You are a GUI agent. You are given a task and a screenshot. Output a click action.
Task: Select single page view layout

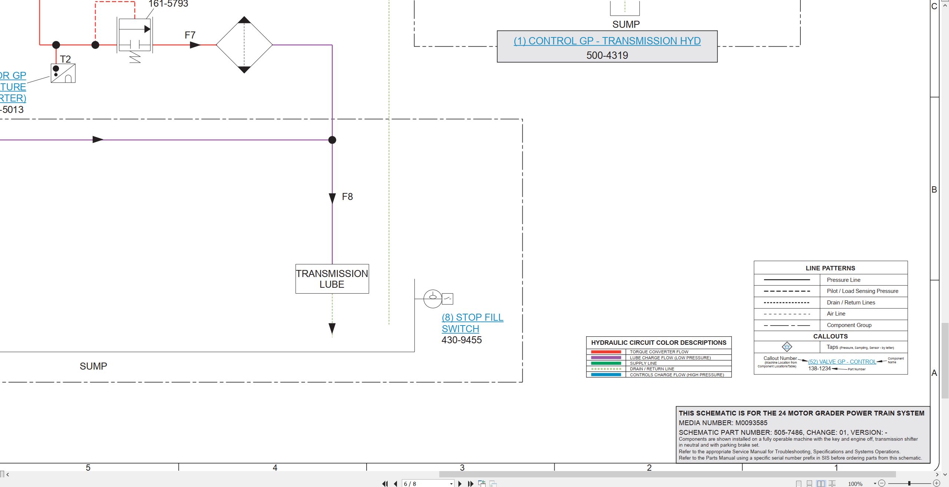[x=798, y=483]
